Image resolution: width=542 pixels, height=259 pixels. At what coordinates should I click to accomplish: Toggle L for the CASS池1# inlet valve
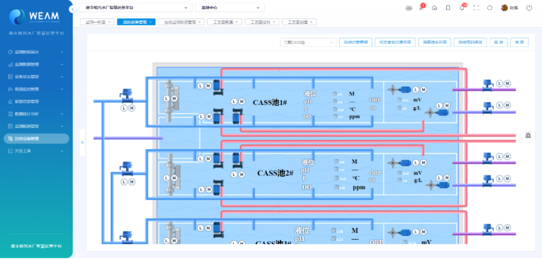[x=124, y=108]
